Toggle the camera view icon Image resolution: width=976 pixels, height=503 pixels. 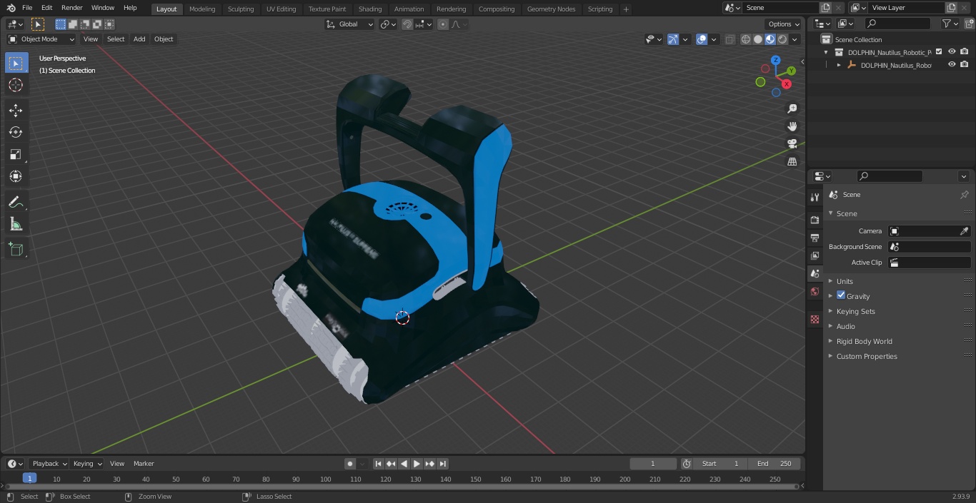pos(792,143)
